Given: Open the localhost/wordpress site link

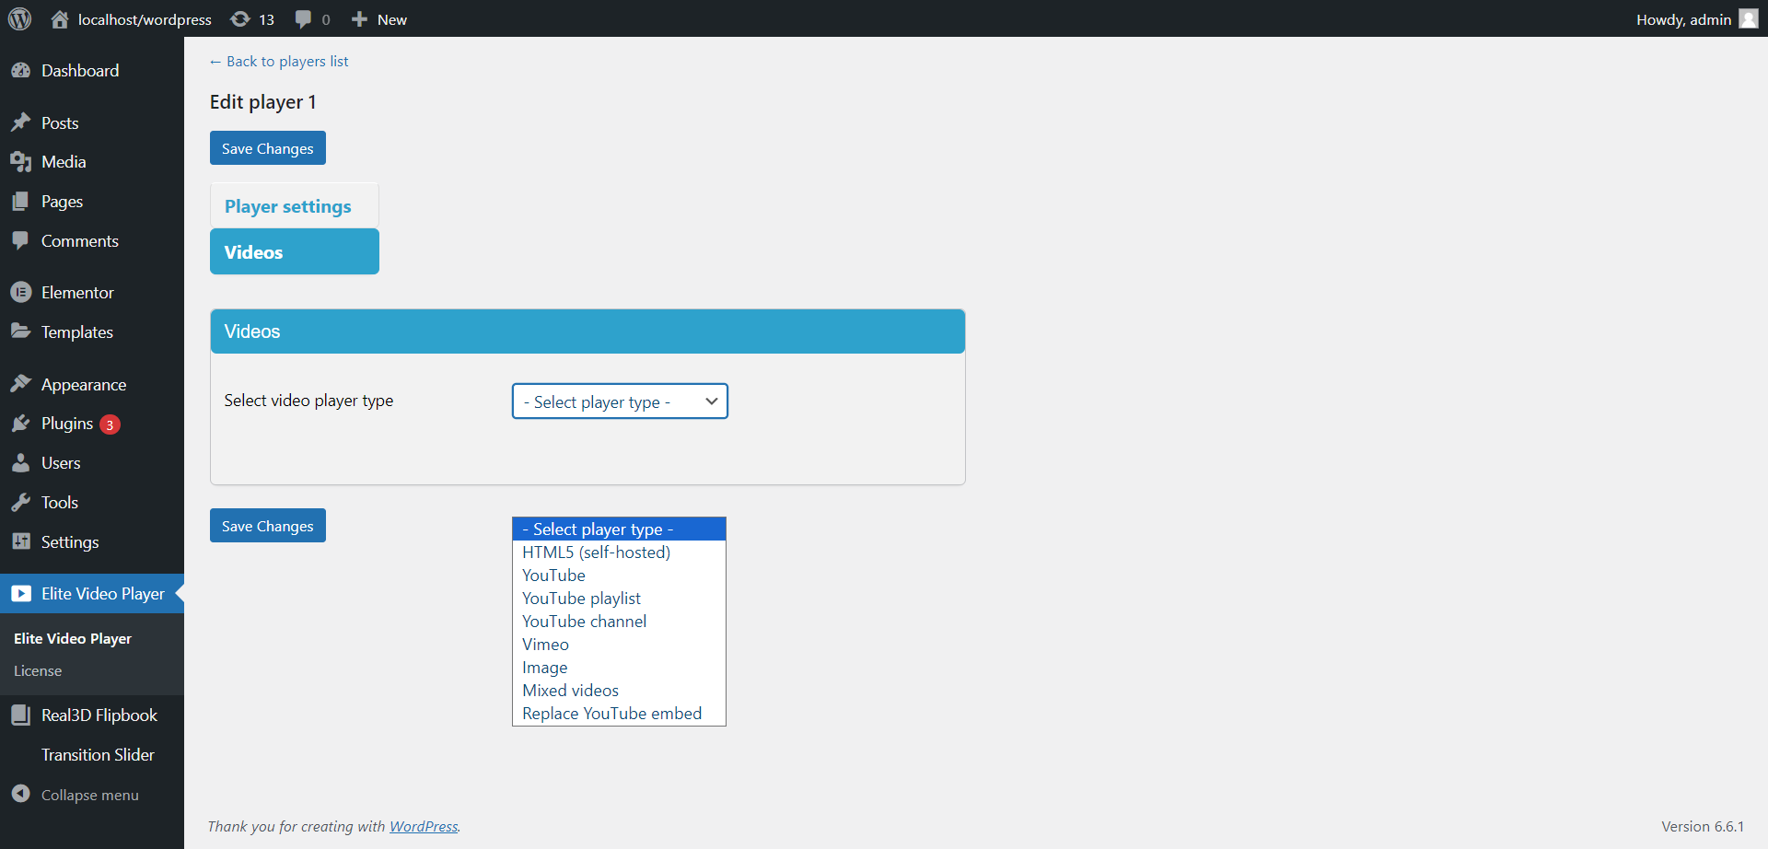Looking at the screenshot, I should point(132,19).
